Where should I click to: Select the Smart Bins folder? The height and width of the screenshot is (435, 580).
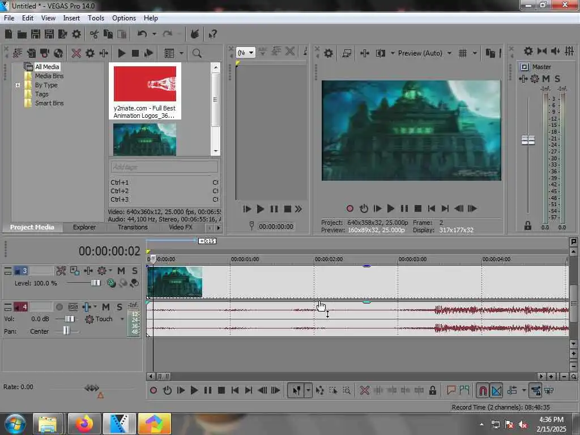coord(49,103)
